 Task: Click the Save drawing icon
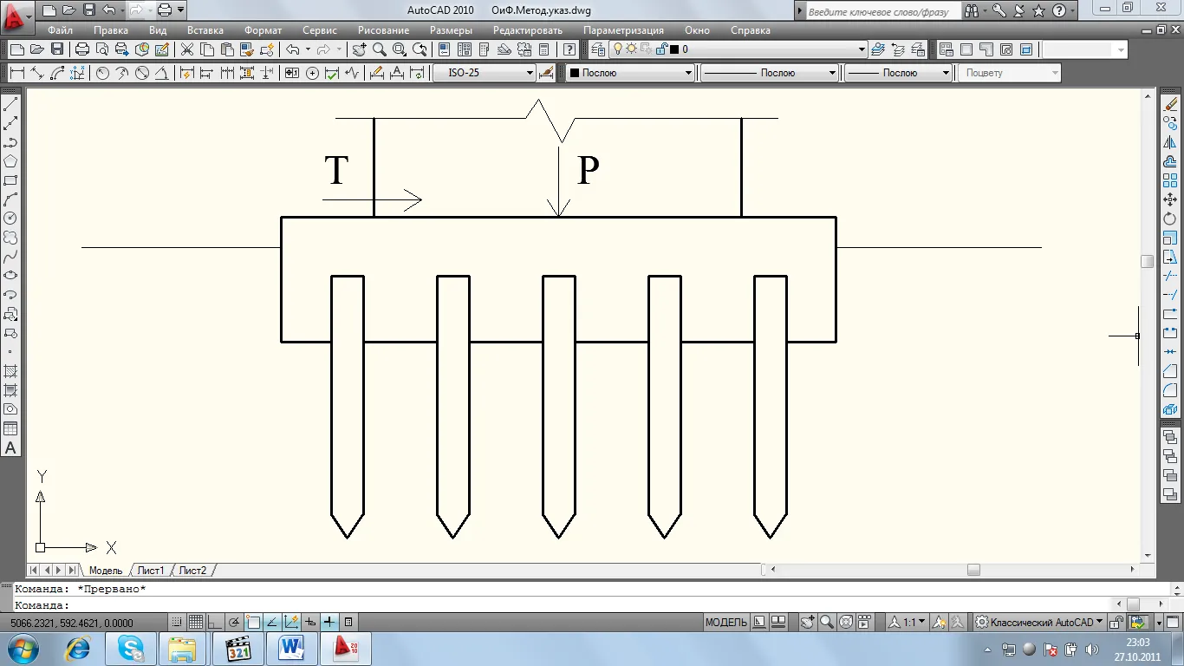56,49
